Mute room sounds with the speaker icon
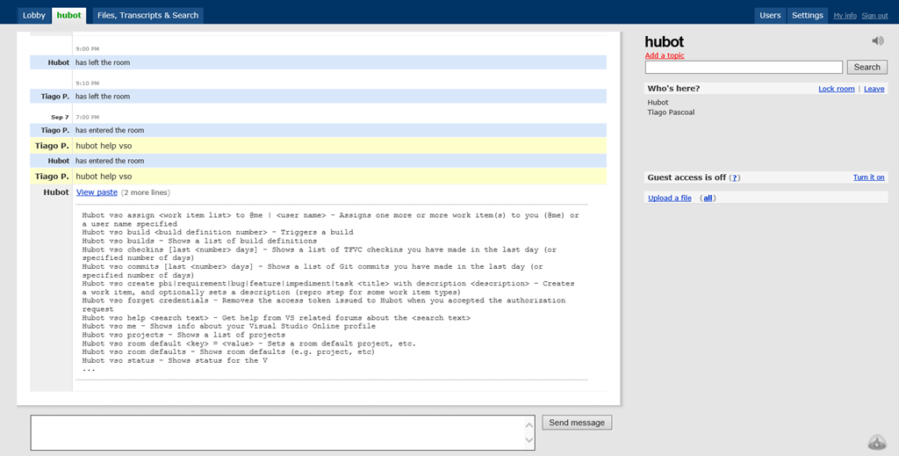Image resolution: width=899 pixels, height=456 pixels. [x=877, y=41]
